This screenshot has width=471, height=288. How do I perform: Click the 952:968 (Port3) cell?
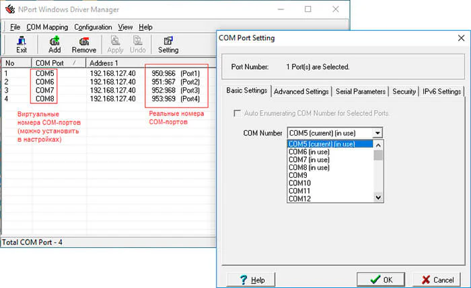(x=176, y=90)
